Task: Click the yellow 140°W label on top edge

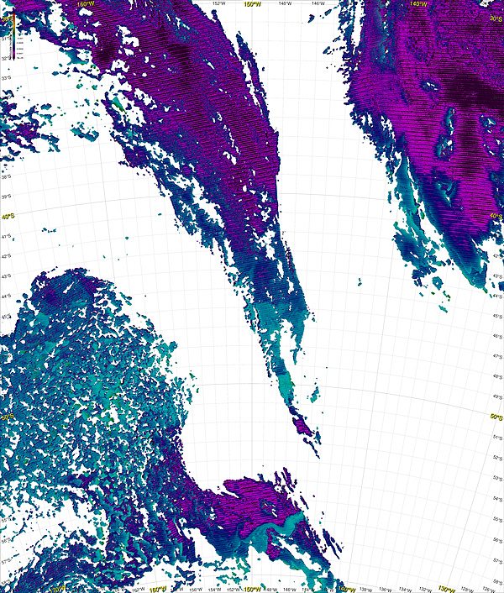Action: coord(417,4)
